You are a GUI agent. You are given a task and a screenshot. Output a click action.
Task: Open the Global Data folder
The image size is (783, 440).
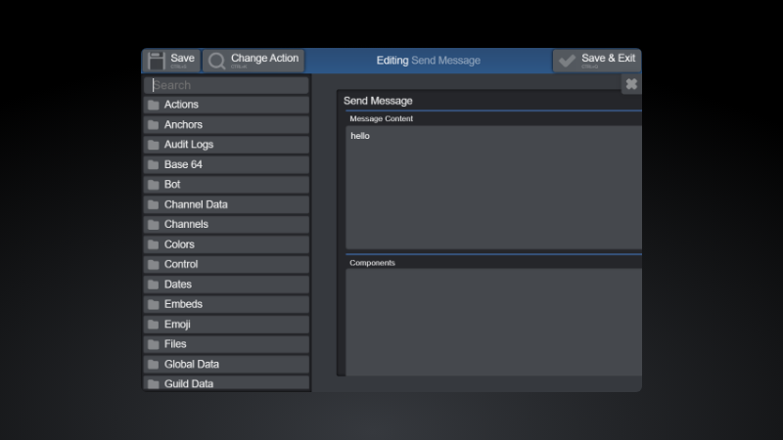[191, 365]
